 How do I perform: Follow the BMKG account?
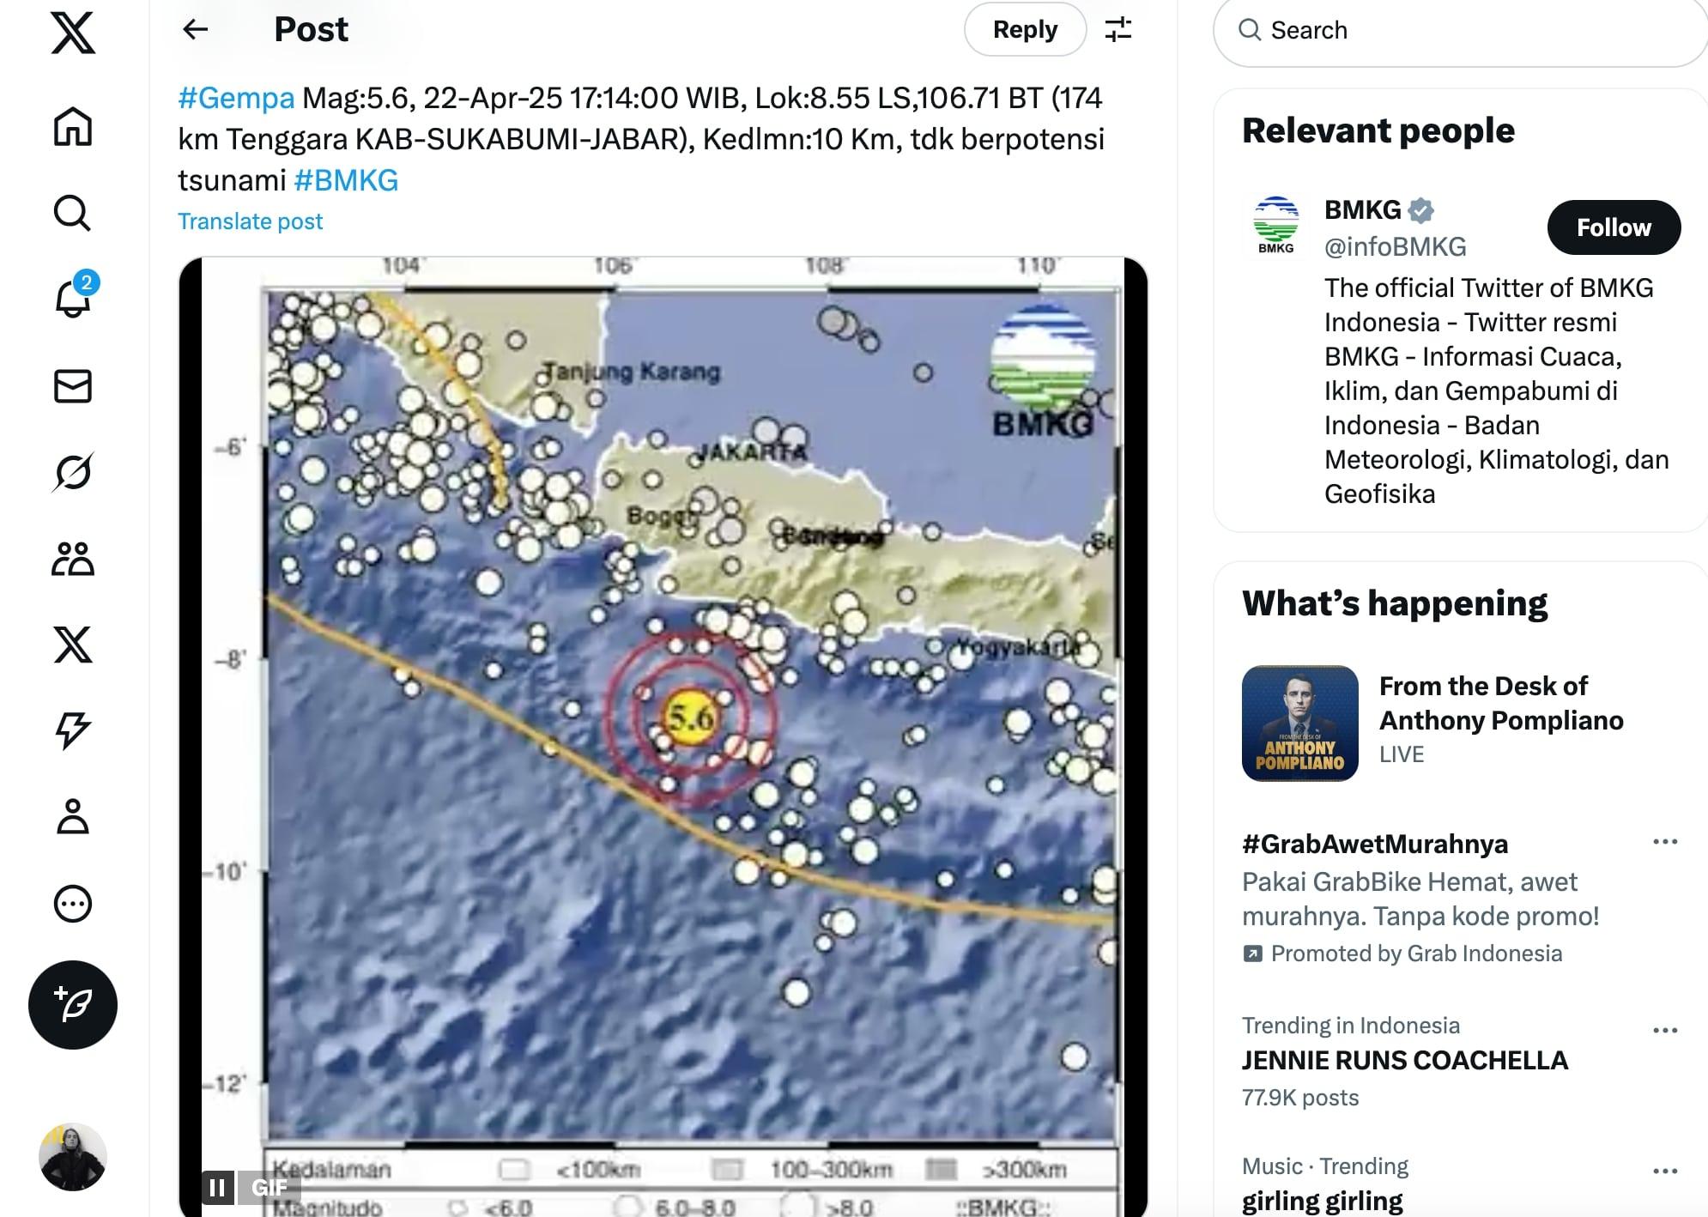coord(1614,227)
